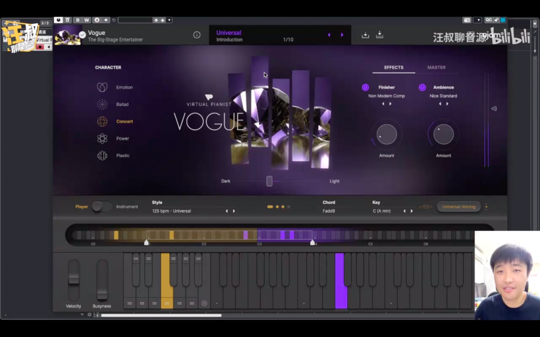This screenshot has width=540, height=337.
Task: Open the three-dot menu beside Universal Voicing
Action: pyautogui.click(x=486, y=207)
